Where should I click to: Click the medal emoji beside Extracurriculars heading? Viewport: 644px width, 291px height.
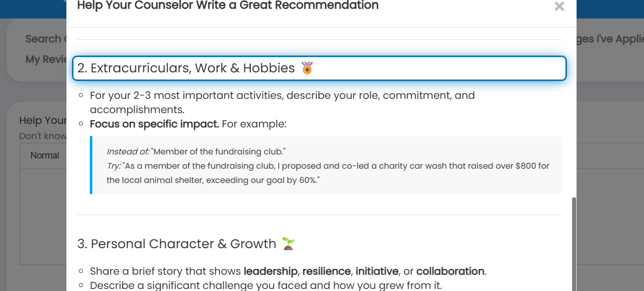(307, 68)
